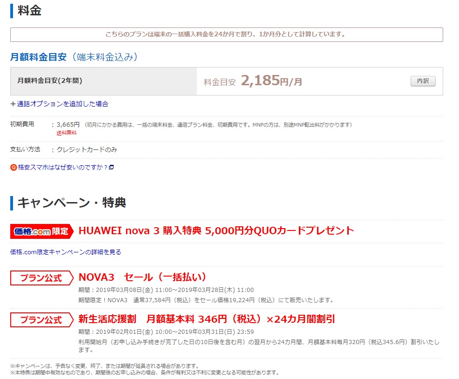Click プラン公式 badge beside NOVA3 セール

pos(42,277)
